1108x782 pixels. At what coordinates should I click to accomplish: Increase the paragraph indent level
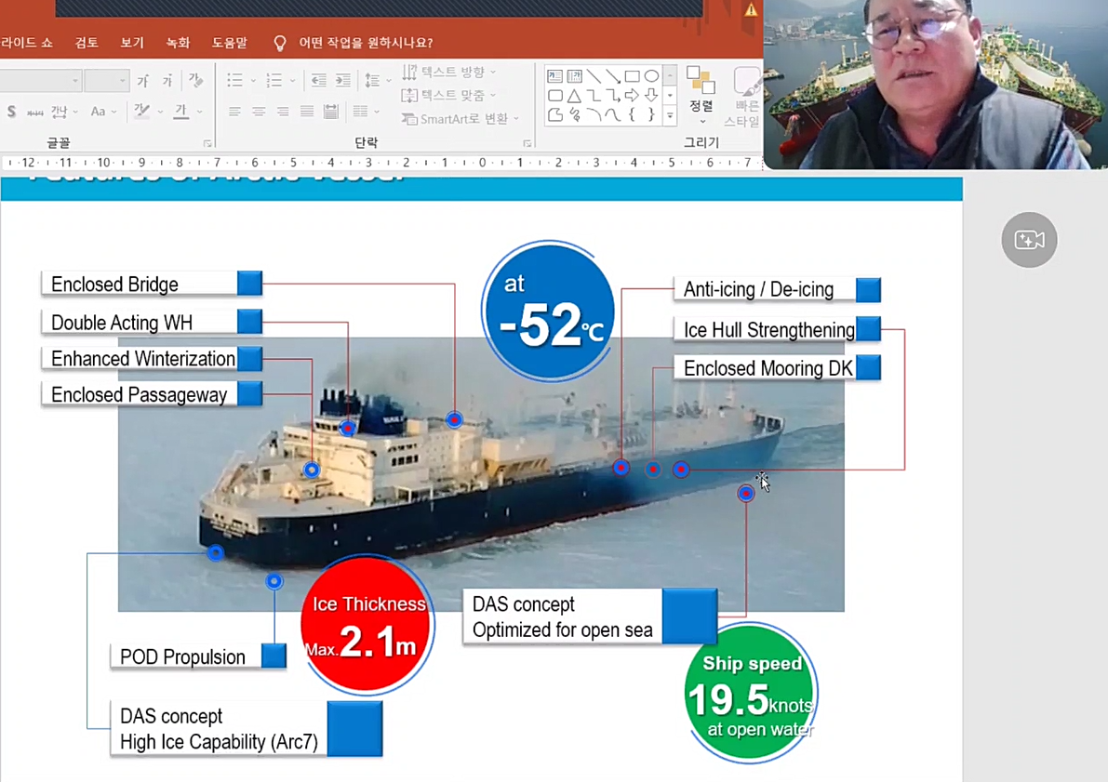tap(342, 81)
